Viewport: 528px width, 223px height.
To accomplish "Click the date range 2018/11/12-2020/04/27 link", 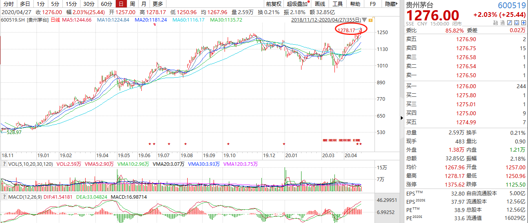I will (326, 20).
